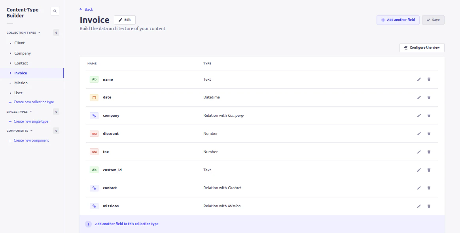Click Add another field button
Image resolution: width=460 pixels, height=233 pixels.
click(x=398, y=19)
